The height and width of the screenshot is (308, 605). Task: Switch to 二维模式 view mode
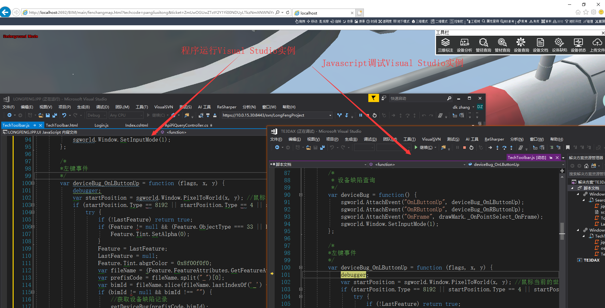[439, 21]
